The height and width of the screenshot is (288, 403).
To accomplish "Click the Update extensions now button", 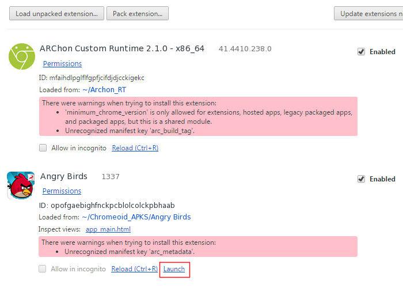I will point(368,13).
